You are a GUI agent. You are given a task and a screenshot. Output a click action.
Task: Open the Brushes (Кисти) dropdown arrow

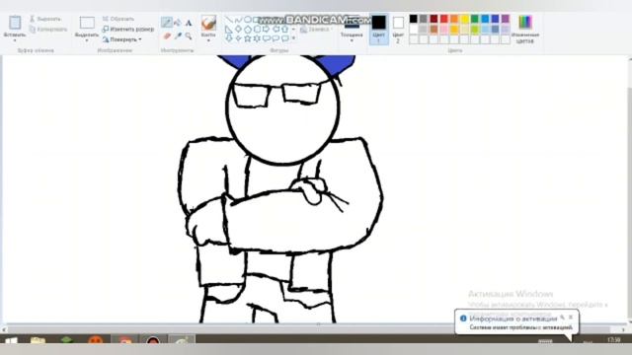tap(208, 40)
